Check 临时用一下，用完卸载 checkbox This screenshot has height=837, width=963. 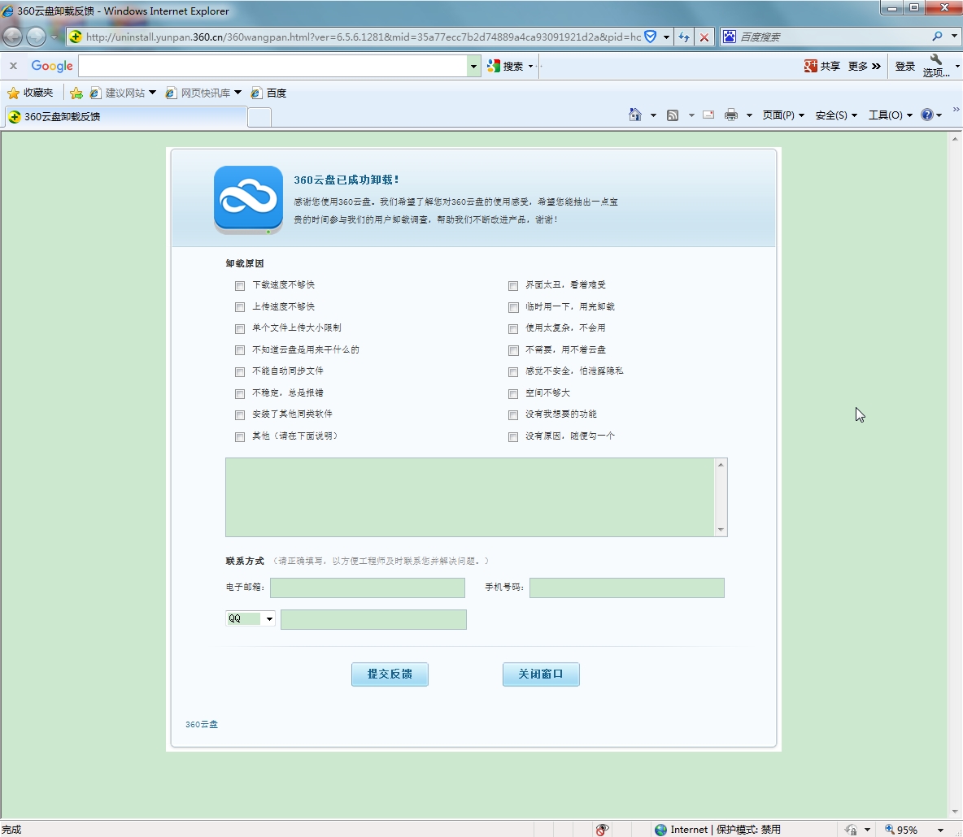(513, 307)
